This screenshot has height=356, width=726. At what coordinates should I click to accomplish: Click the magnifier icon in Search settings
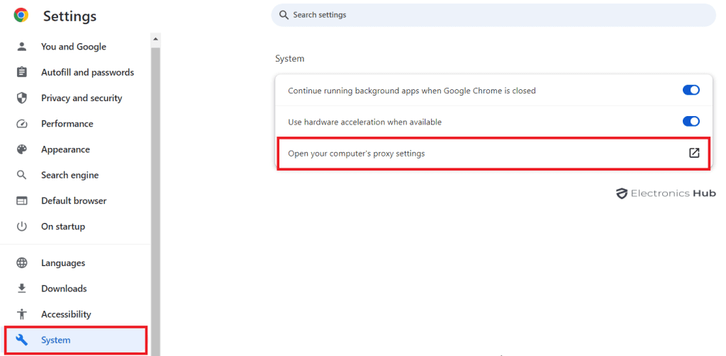[284, 16]
